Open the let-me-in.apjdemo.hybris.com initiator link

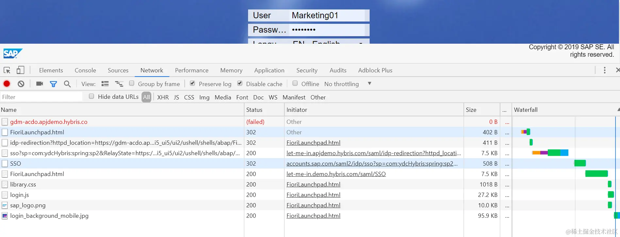(374, 153)
